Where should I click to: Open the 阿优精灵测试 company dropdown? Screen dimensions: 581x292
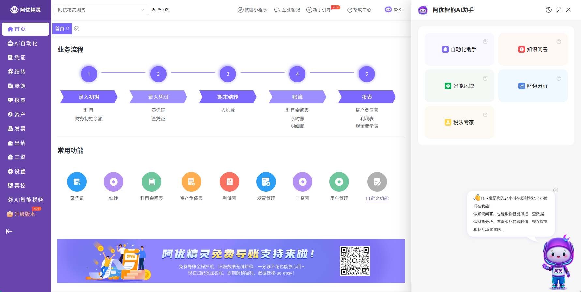click(101, 10)
